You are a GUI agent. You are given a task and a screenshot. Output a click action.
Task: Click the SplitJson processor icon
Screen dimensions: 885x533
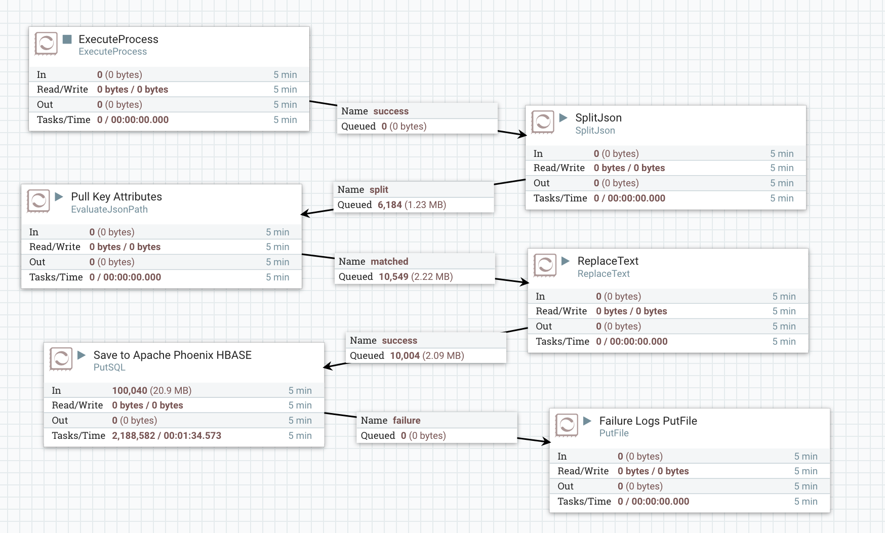coord(542,122)
